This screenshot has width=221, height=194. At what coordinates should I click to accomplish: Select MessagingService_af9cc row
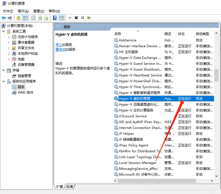(x=164, y=168)
